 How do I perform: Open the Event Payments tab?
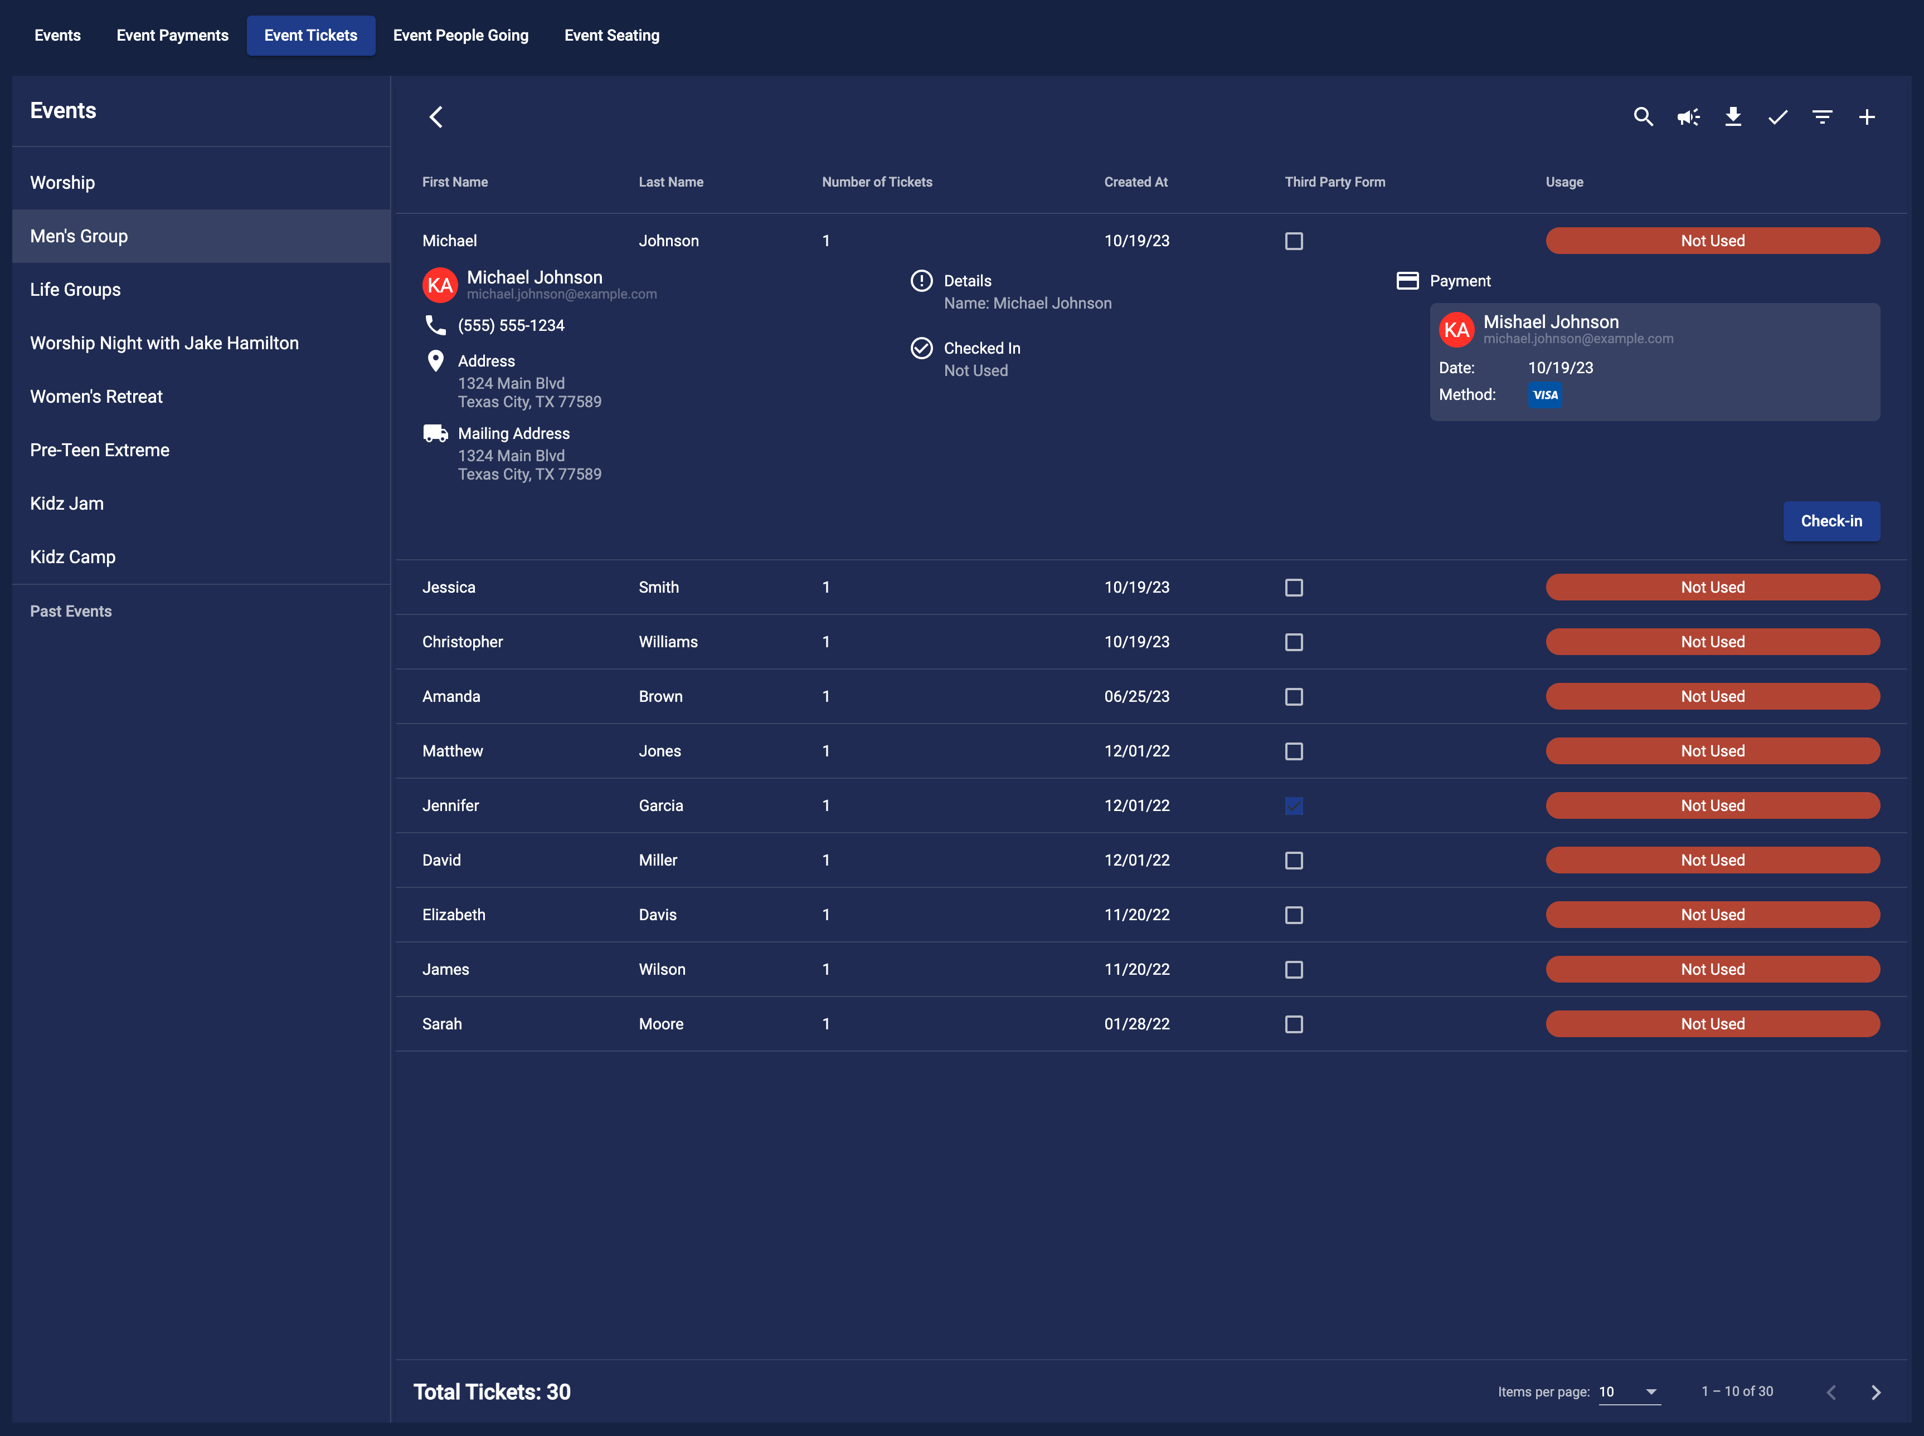pyautogui.click(x=172, y=36)
